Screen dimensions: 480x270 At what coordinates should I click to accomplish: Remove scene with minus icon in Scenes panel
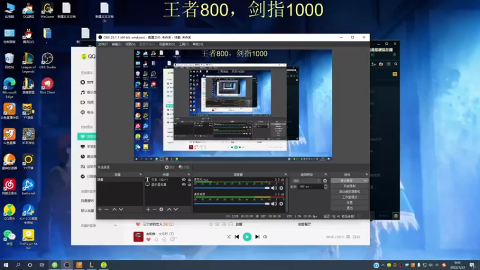click(x=107, y=209)
